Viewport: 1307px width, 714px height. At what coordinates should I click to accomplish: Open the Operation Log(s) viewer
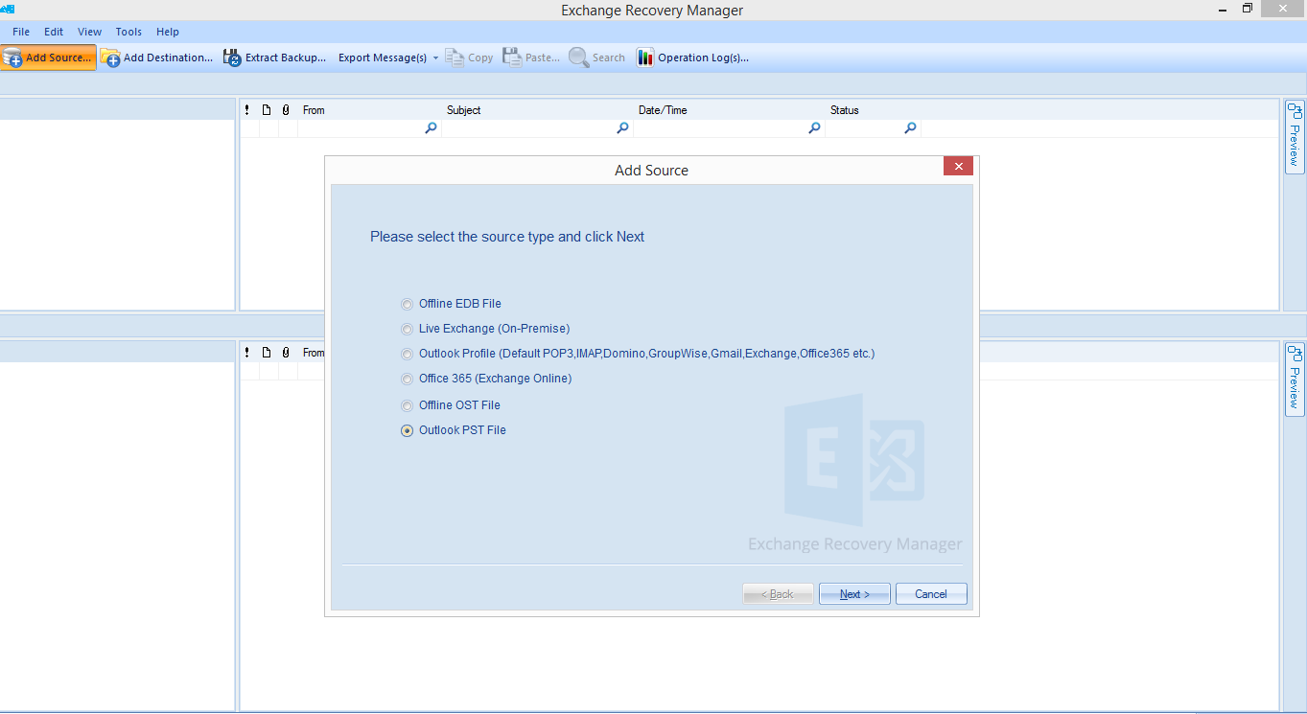click(692, 58)
